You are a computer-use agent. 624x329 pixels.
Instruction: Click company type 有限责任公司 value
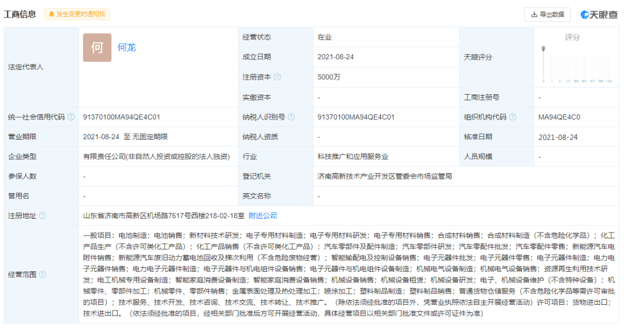click(x=157, y=156)
